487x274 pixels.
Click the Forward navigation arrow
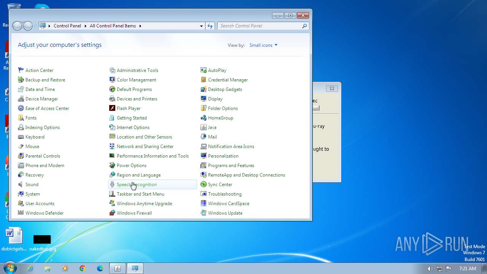(28, 26)
